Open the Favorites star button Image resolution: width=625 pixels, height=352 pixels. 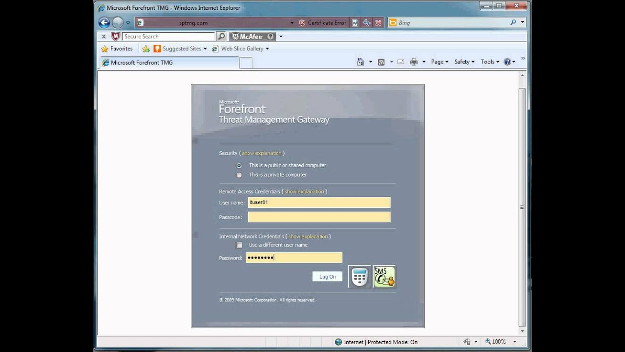pos(117,49)
